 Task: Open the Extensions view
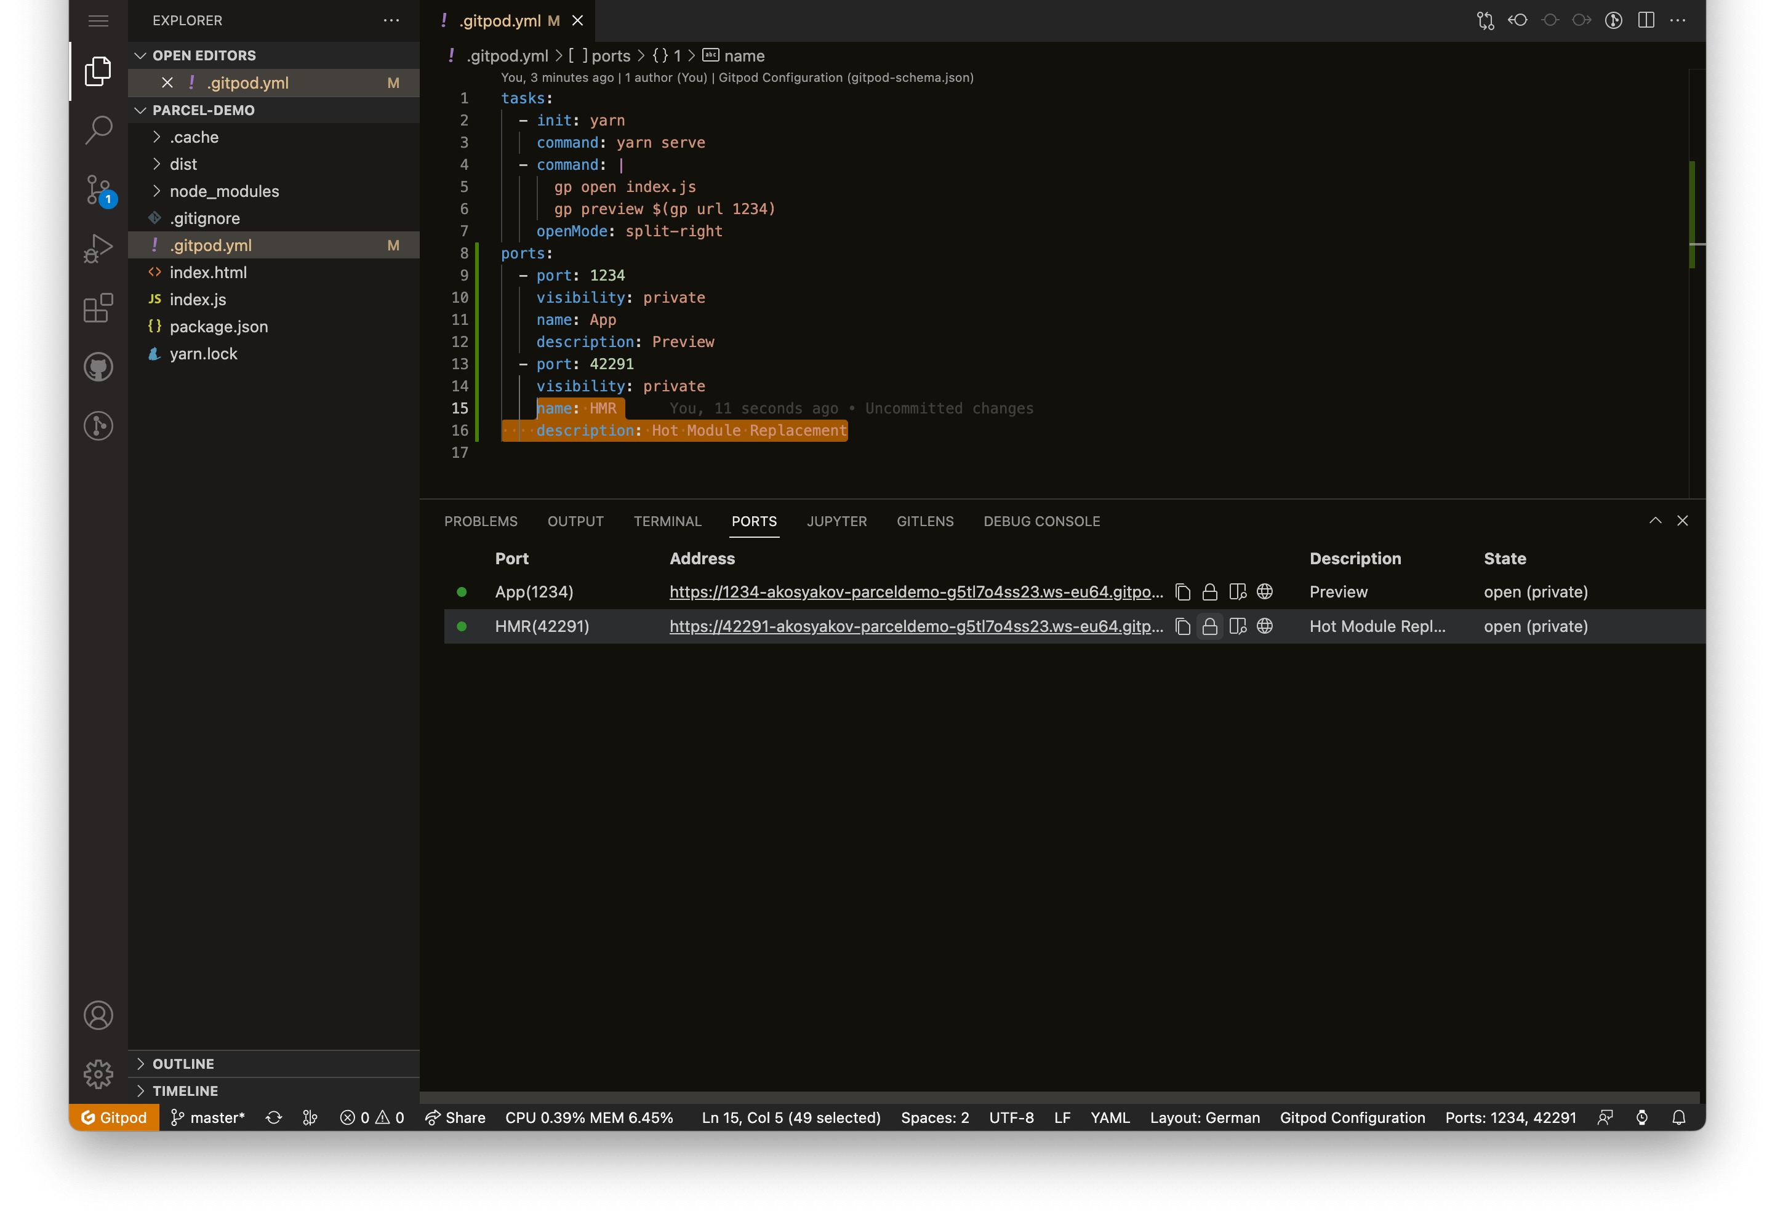98,308
